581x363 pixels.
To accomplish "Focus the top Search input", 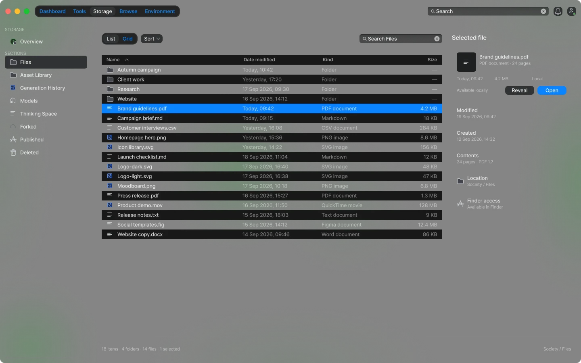I will pyautogui.click(x=488, y=11).
